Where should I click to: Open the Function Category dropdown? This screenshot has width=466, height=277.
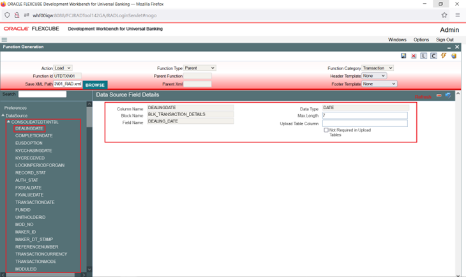377,68
